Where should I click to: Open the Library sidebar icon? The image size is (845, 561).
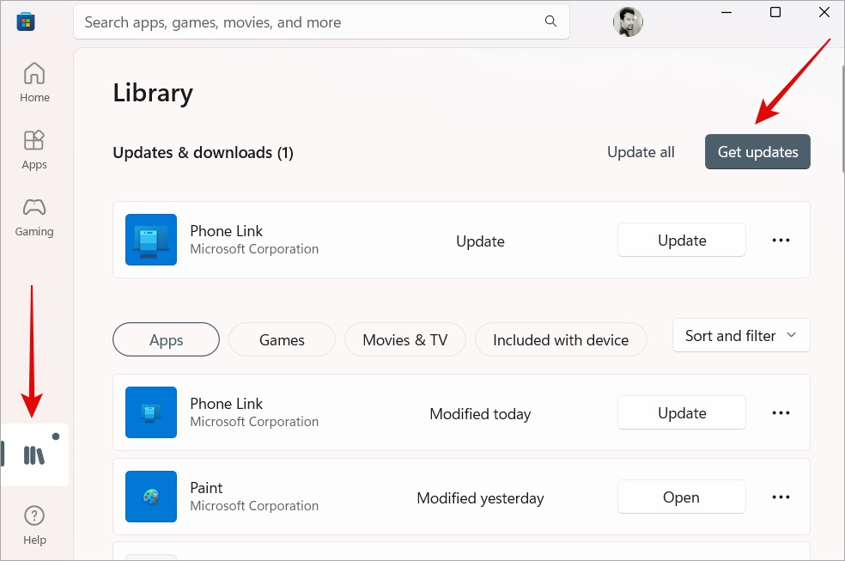(34, 454)
